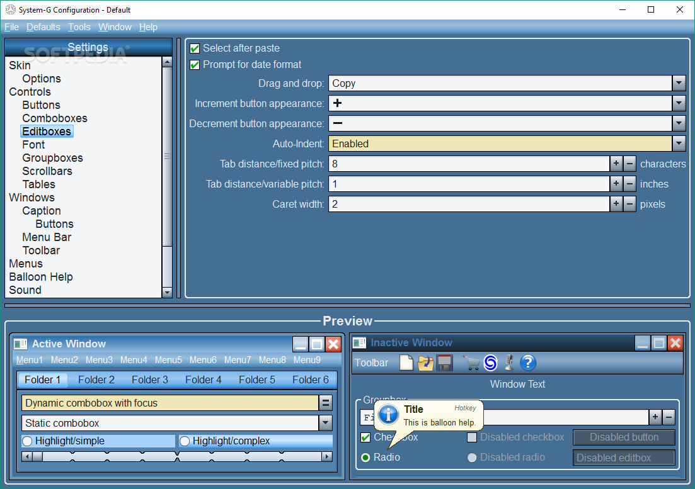Click the balloon help info icon
Viewport: 695px width, 489px height.
click(388, 415)
